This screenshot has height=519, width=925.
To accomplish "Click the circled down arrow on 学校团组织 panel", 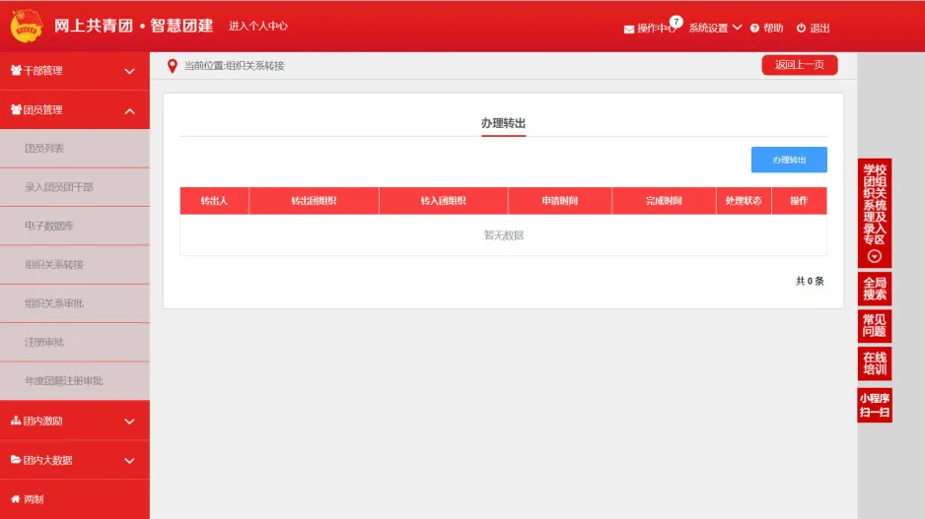I will (875, 256).
